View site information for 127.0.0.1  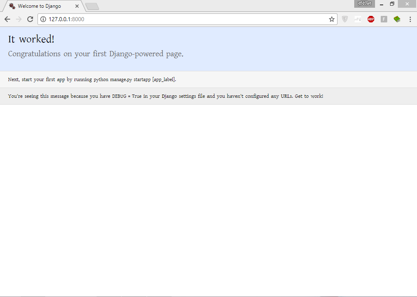coord(43,19)
